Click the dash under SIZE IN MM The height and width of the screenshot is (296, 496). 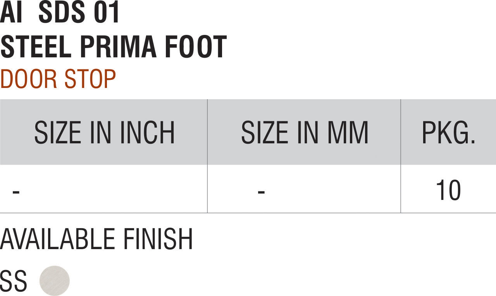pos(261,191)
